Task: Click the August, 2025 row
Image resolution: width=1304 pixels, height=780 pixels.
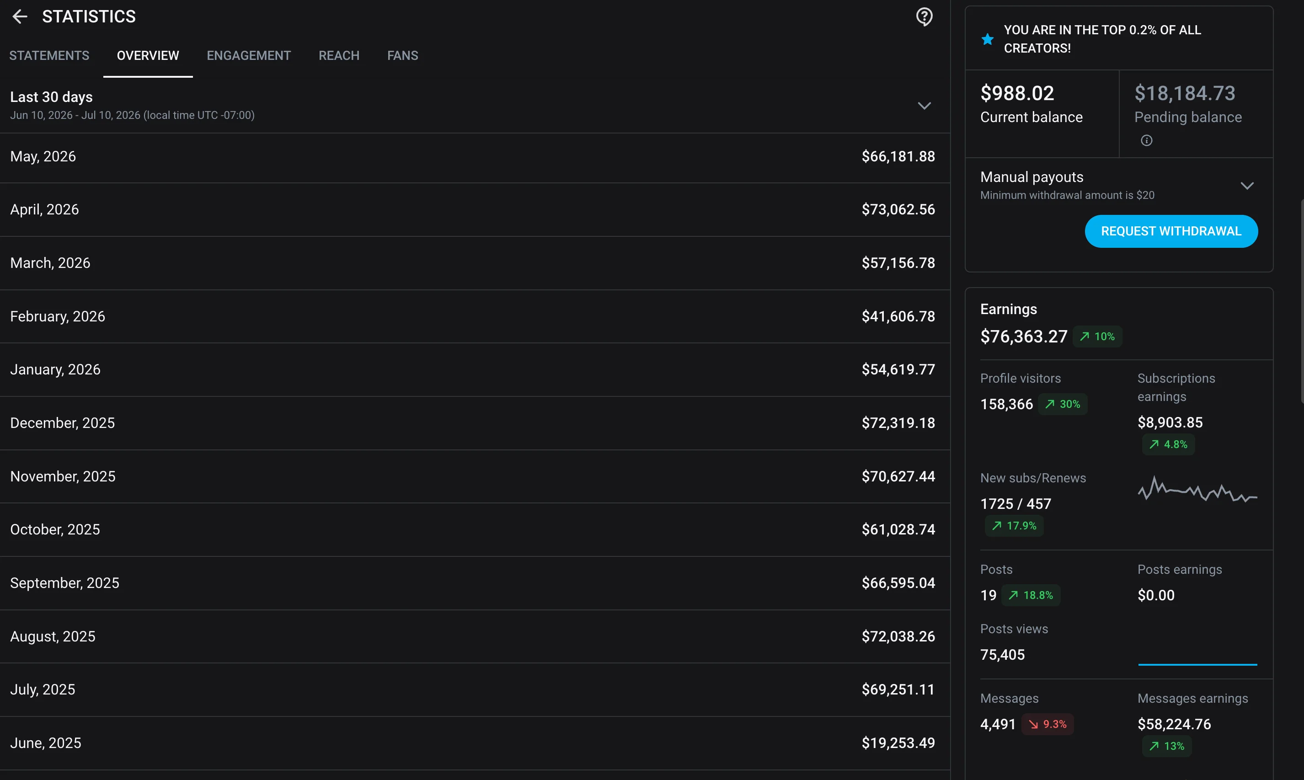Action: click(475, 636)
